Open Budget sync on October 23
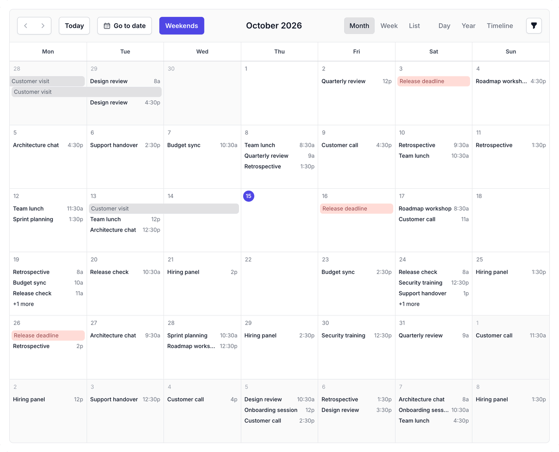This screenshot has width=559, height=452. (356, 272)
